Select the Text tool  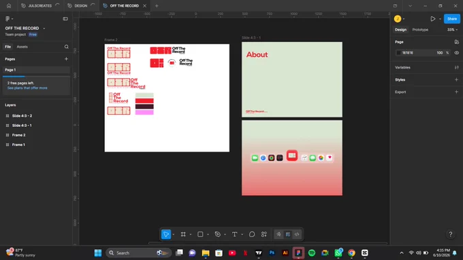pos(234,234)
